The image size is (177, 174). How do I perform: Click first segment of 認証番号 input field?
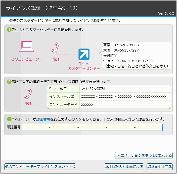(x=36, y=128)
